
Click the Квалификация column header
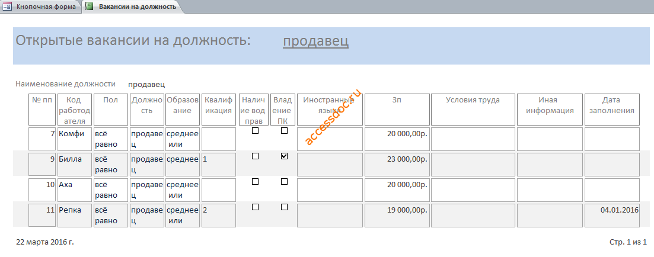click(x=219, y=110)
